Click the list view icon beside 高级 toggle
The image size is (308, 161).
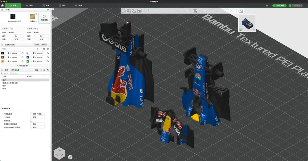[44, 70]
